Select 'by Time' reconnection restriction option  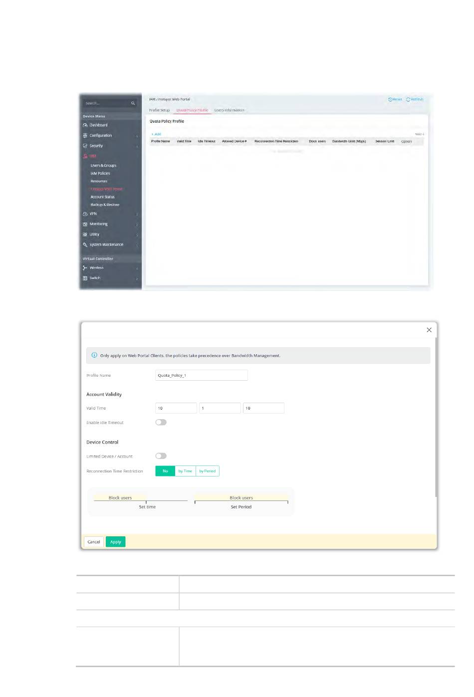pos(185,471)
